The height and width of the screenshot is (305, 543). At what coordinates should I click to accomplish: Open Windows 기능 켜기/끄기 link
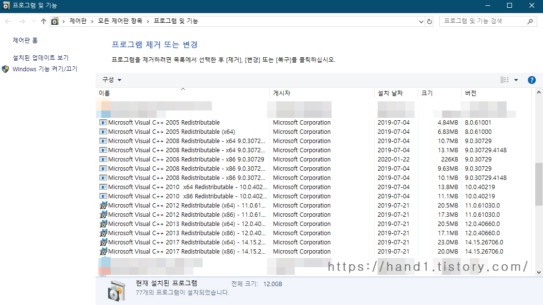pyautogui.click(x=45, y=69)
